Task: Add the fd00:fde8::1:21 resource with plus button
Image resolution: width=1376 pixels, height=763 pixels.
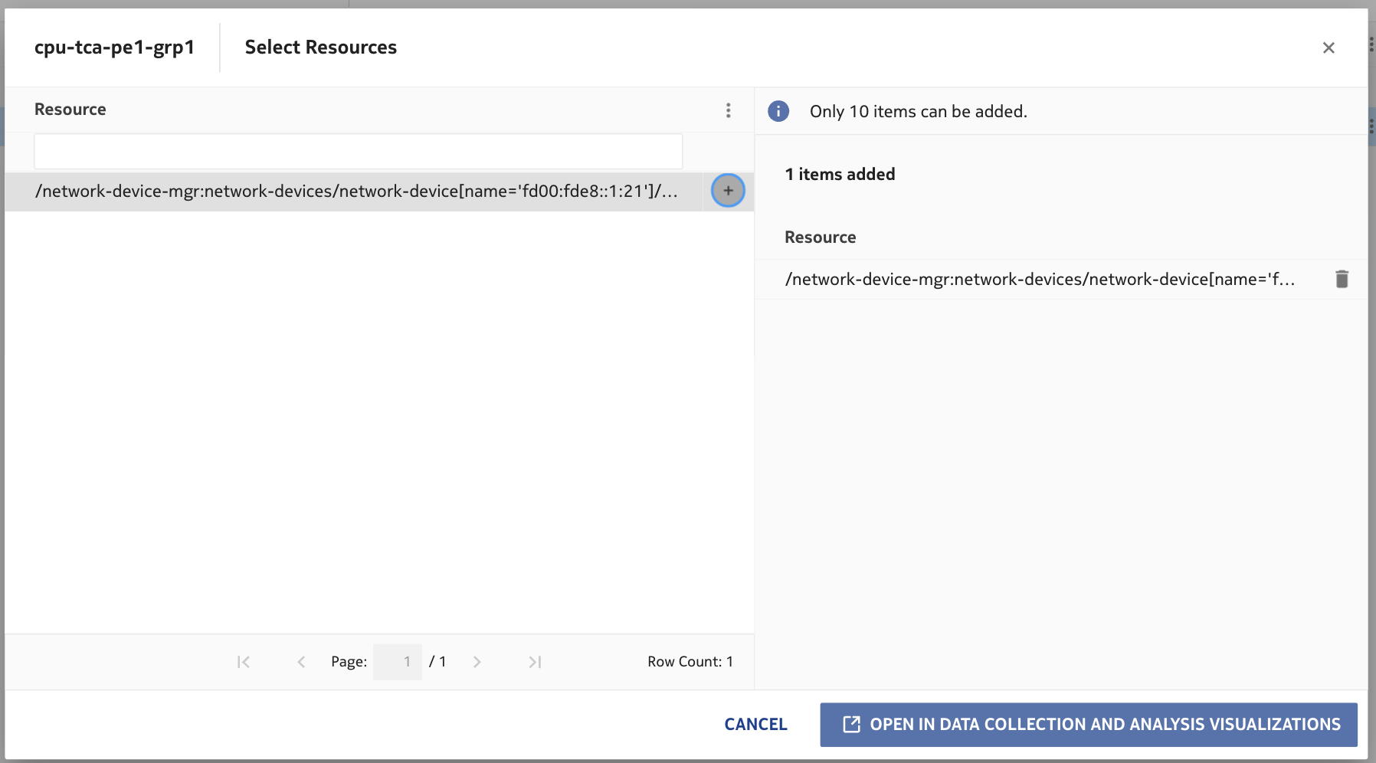Action: [x=728, y=191]
